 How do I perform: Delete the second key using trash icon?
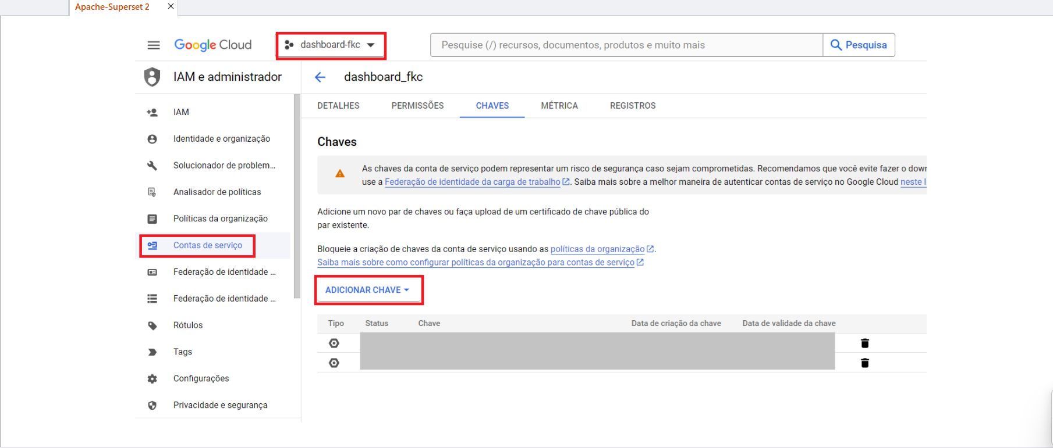click(x=864, y=363)
